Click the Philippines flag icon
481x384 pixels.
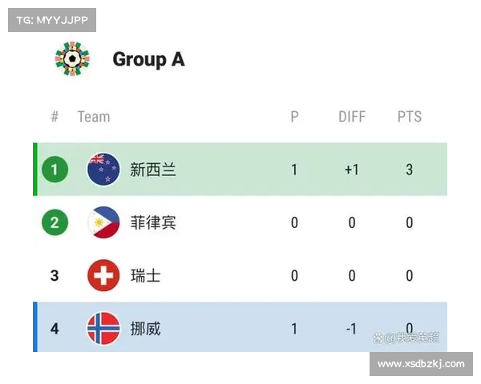click(x=103, y=222)
